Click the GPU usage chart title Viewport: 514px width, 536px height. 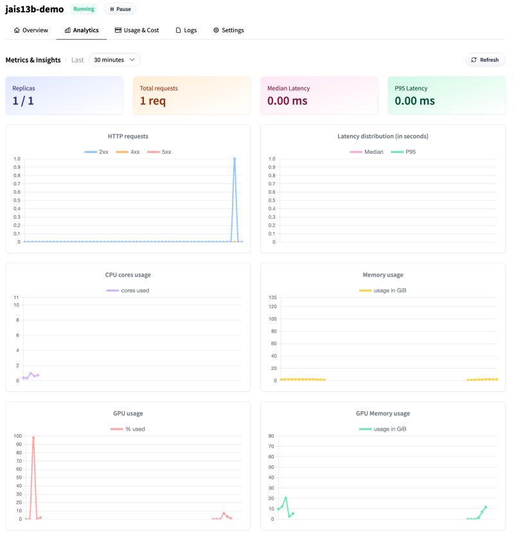pyautogui.click(x=128, y=414)
